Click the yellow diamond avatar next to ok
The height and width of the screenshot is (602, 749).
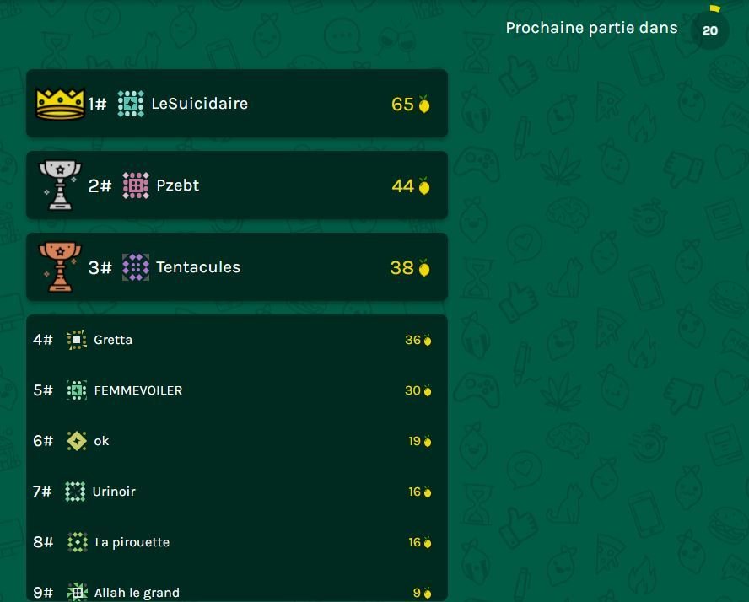click(77, 441)
